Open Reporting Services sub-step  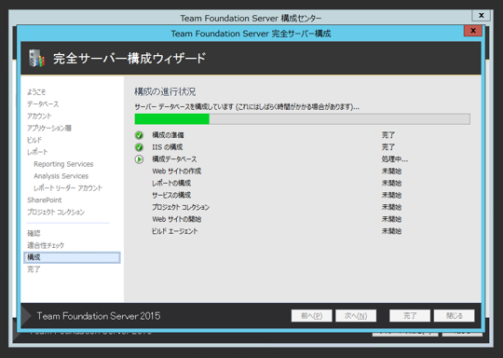pos(63,164)
